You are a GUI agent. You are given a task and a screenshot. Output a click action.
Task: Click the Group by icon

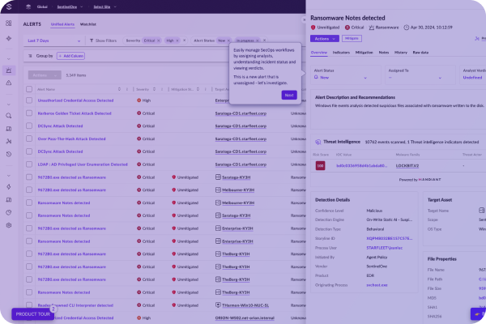31,56
